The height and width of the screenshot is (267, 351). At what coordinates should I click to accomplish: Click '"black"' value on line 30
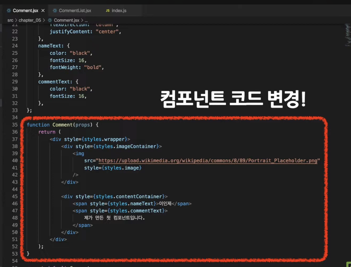click(x=80, y=89)
